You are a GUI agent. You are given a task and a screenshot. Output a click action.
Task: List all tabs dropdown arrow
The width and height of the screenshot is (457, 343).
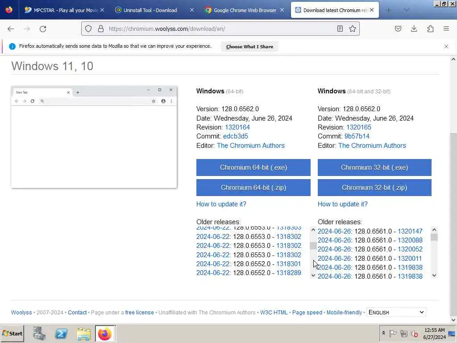(406, 10)
